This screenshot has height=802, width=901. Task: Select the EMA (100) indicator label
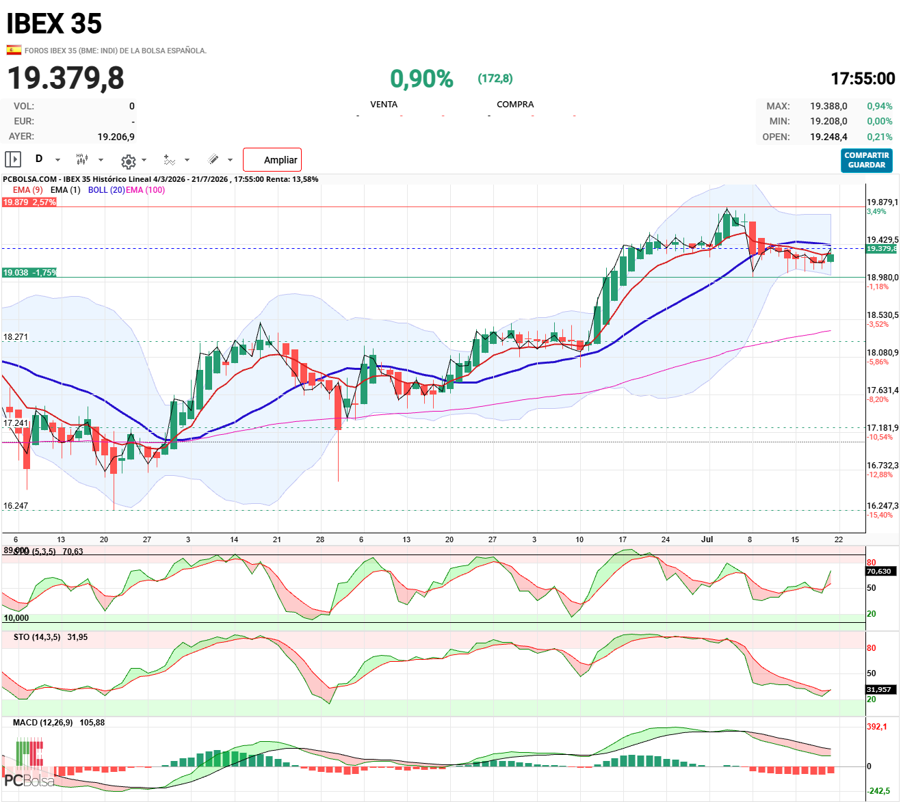(145, 190)
